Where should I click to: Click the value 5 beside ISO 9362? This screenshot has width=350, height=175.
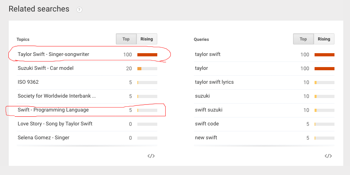click(130, 82)
